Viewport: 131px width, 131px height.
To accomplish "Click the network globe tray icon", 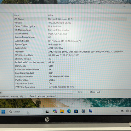I will click(x=127, y=111).
